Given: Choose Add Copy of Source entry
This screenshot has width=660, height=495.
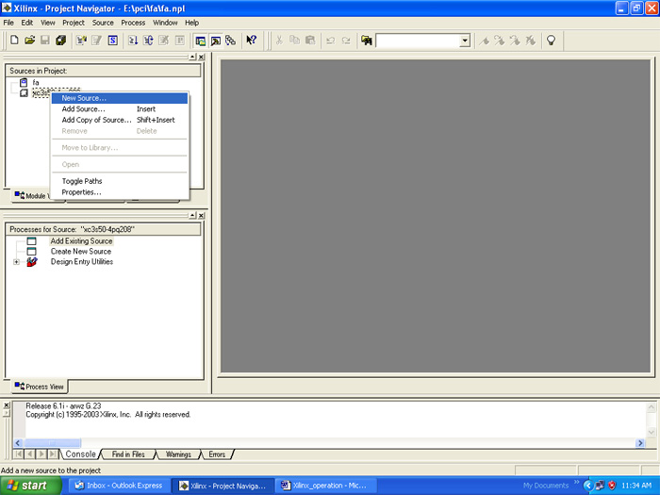Looking at the screenshot, I should coord(120,120).
